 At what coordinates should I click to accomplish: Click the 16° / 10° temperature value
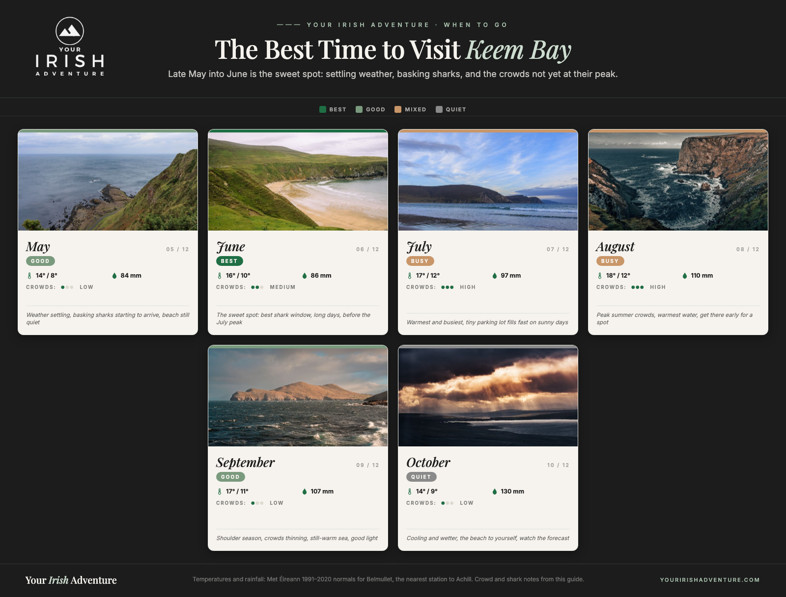pyautogui.click(x=238, y=276)
